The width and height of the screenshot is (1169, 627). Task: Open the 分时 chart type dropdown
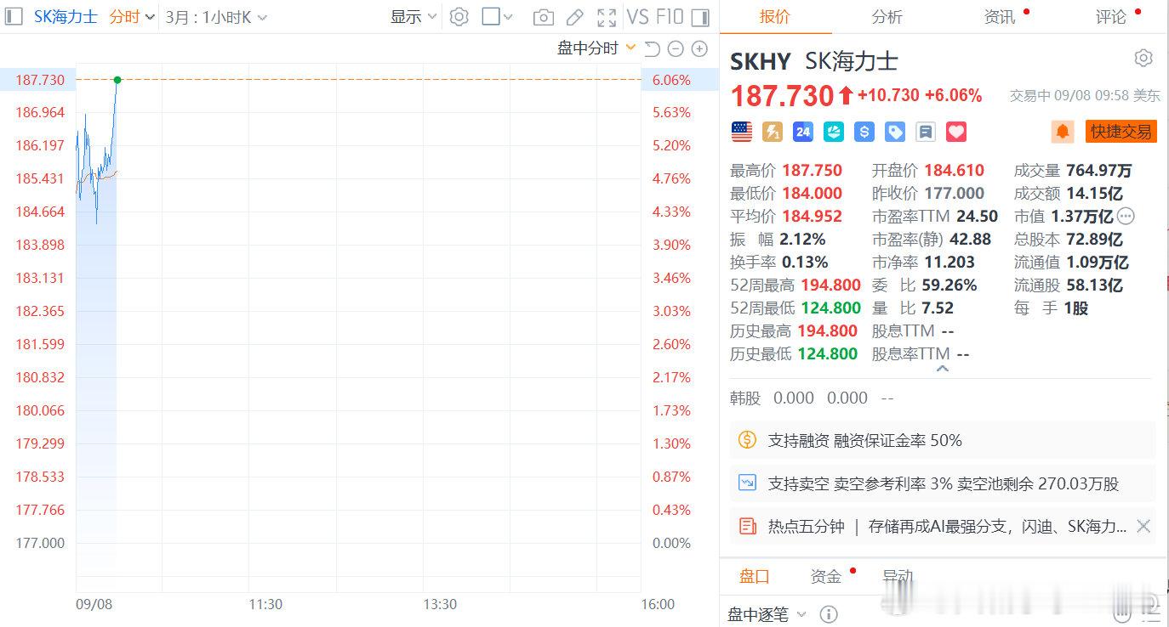132,17
